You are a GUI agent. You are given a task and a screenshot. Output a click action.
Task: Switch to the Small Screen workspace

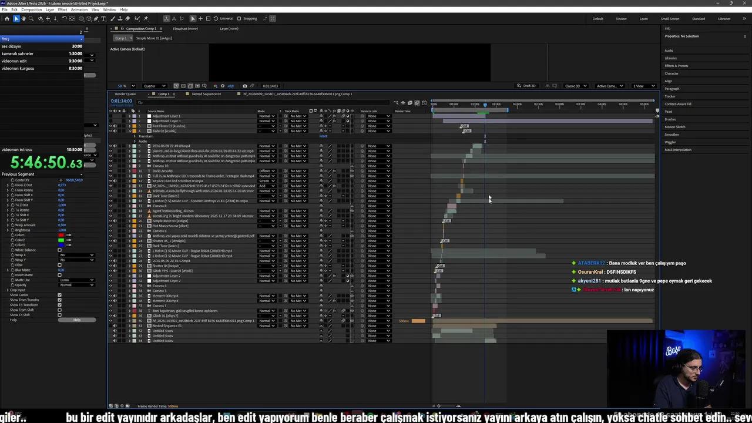click(670, 18)
